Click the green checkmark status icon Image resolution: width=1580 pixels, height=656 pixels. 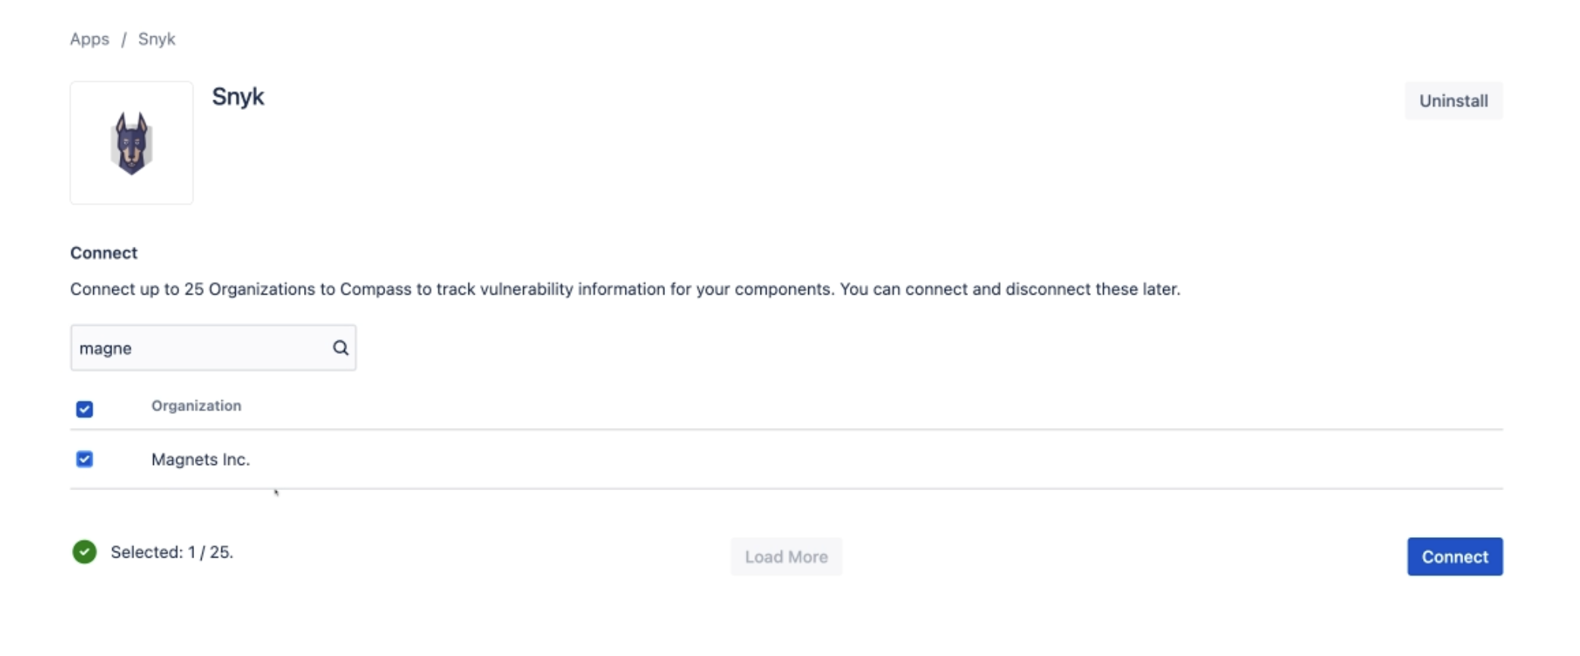click(x=84, y=552)
